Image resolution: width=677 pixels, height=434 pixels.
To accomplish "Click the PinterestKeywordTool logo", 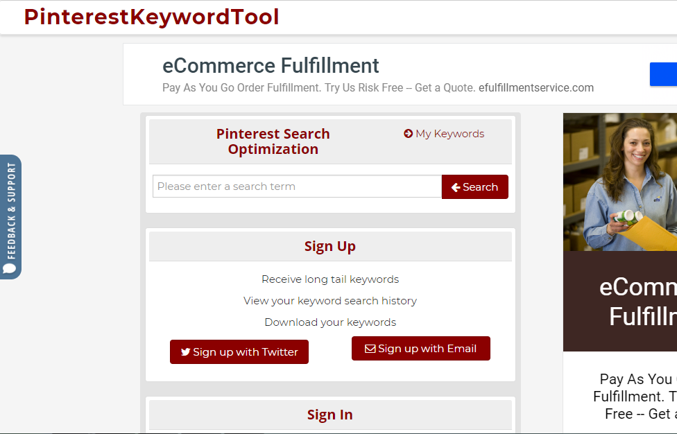I will tap(151, 16).
